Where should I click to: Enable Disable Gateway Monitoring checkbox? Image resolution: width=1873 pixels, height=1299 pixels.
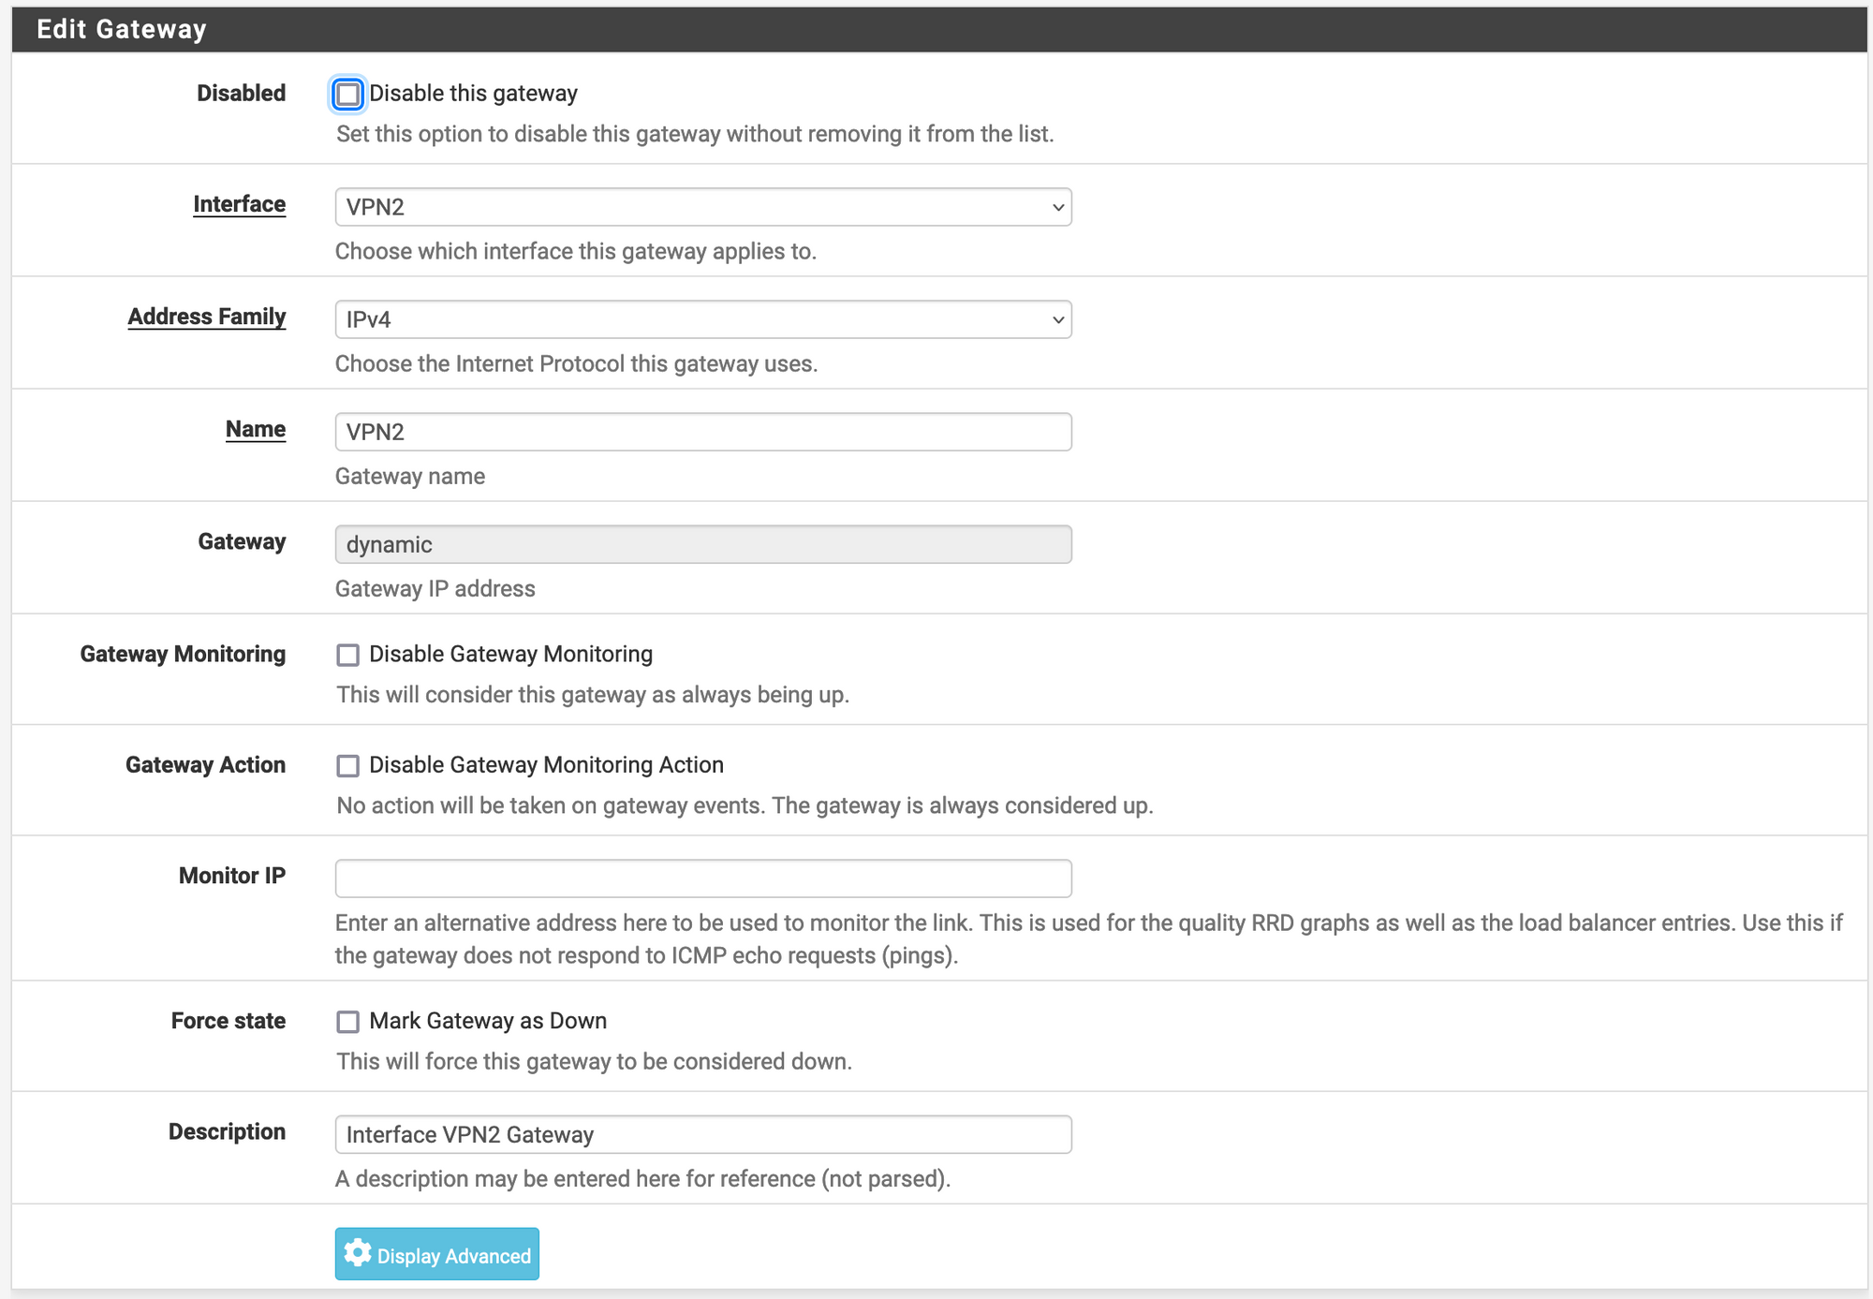347,655
